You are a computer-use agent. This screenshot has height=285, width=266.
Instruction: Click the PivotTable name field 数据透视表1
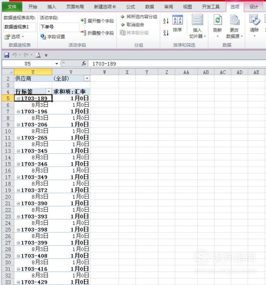(19, 27)
